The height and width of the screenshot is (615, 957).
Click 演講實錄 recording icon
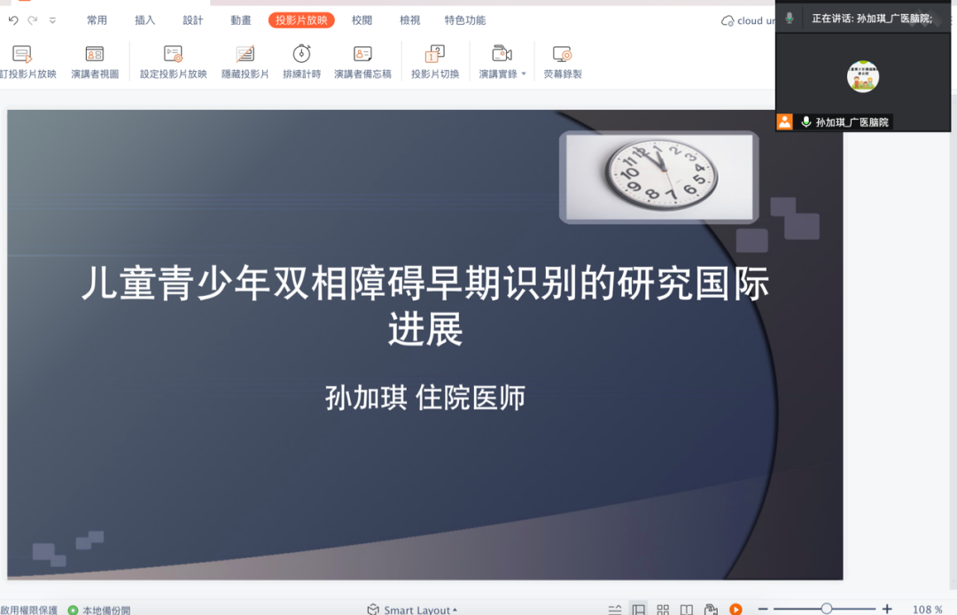(502, 54)
